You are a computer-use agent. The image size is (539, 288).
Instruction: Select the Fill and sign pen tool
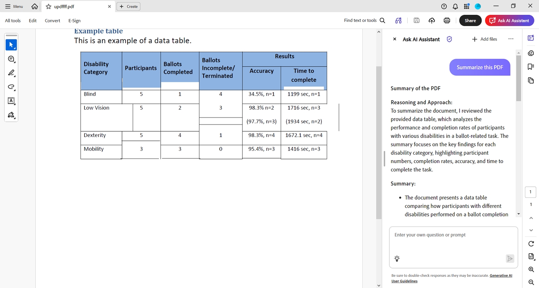point(11,115)
